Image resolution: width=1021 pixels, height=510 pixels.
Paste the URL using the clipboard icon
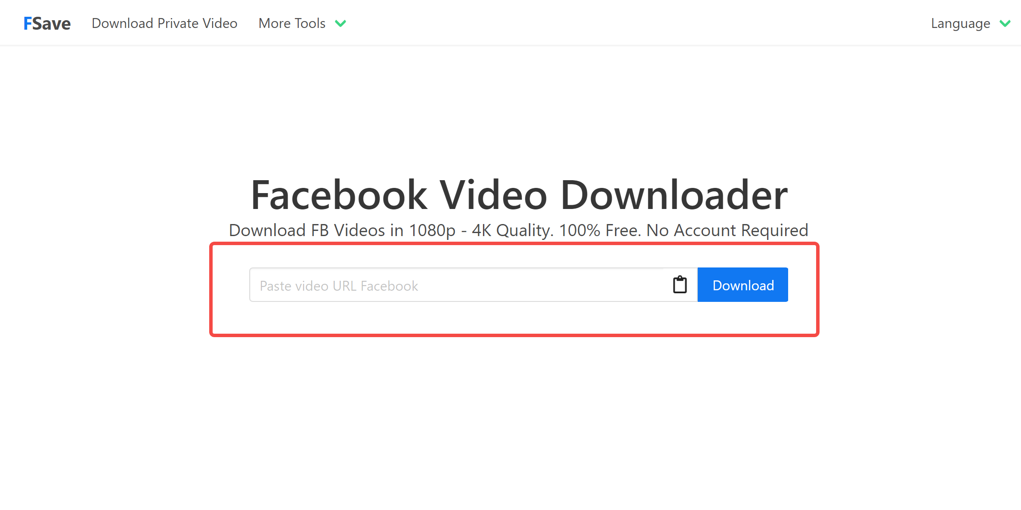[680, 285]
